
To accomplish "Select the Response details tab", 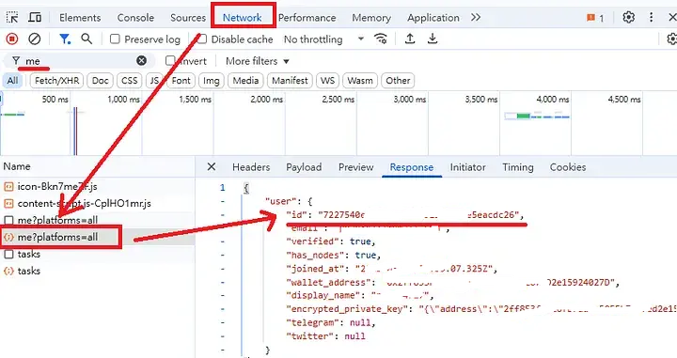I will (412, 167).
